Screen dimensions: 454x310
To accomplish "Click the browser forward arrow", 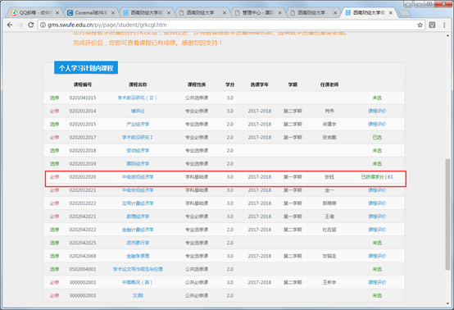I will pyautogui.click(x=20, y=25).
